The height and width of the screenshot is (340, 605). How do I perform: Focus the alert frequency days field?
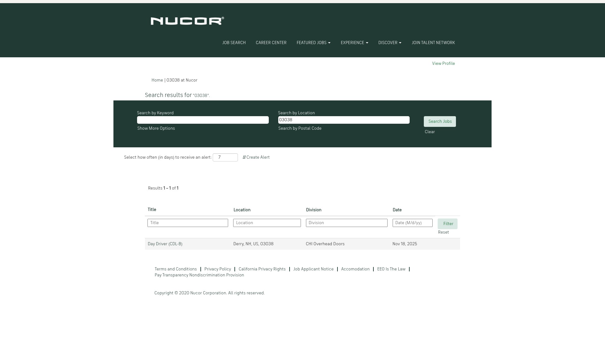click(225, 157)
